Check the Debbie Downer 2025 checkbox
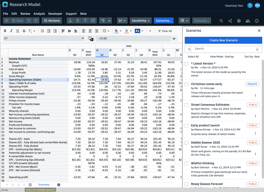The width and height of the screenshot is (264, 192). pyautogui.click(x=186, y=143)
